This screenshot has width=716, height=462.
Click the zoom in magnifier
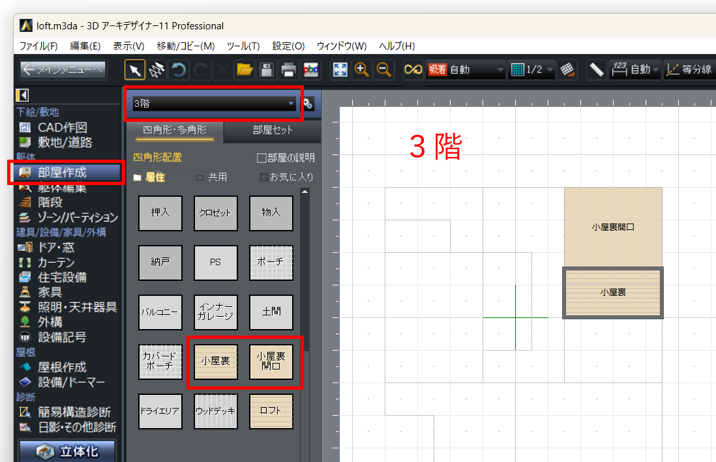pyautogui.click(x=362, y=70)
